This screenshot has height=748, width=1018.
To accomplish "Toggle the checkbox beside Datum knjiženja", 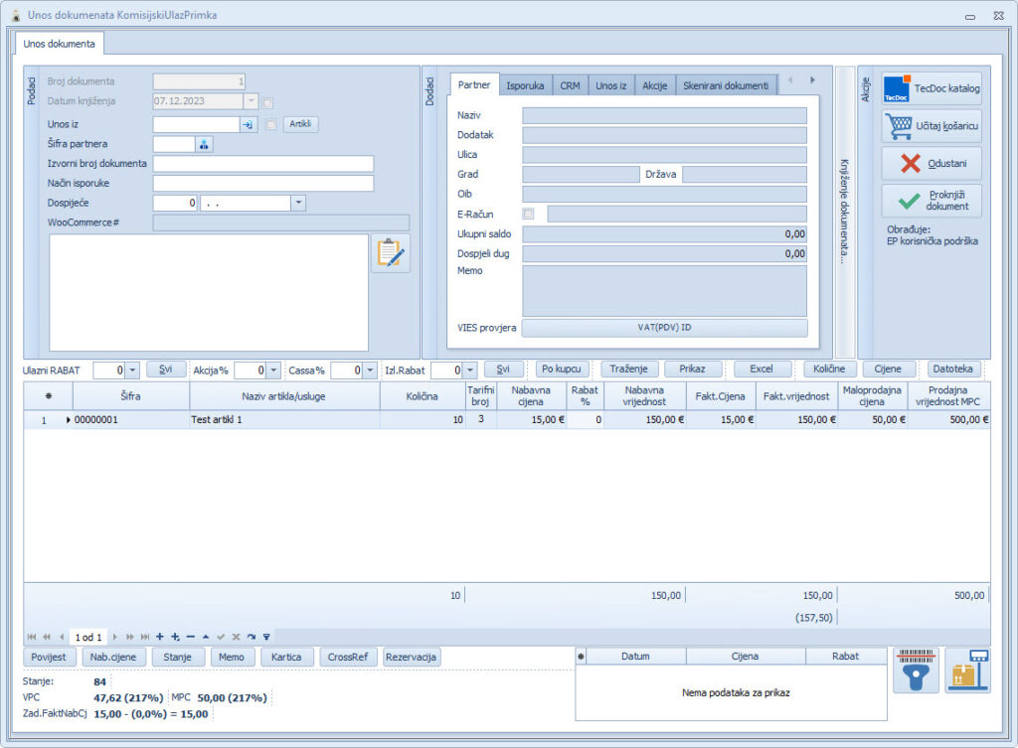I will (267, 101).
